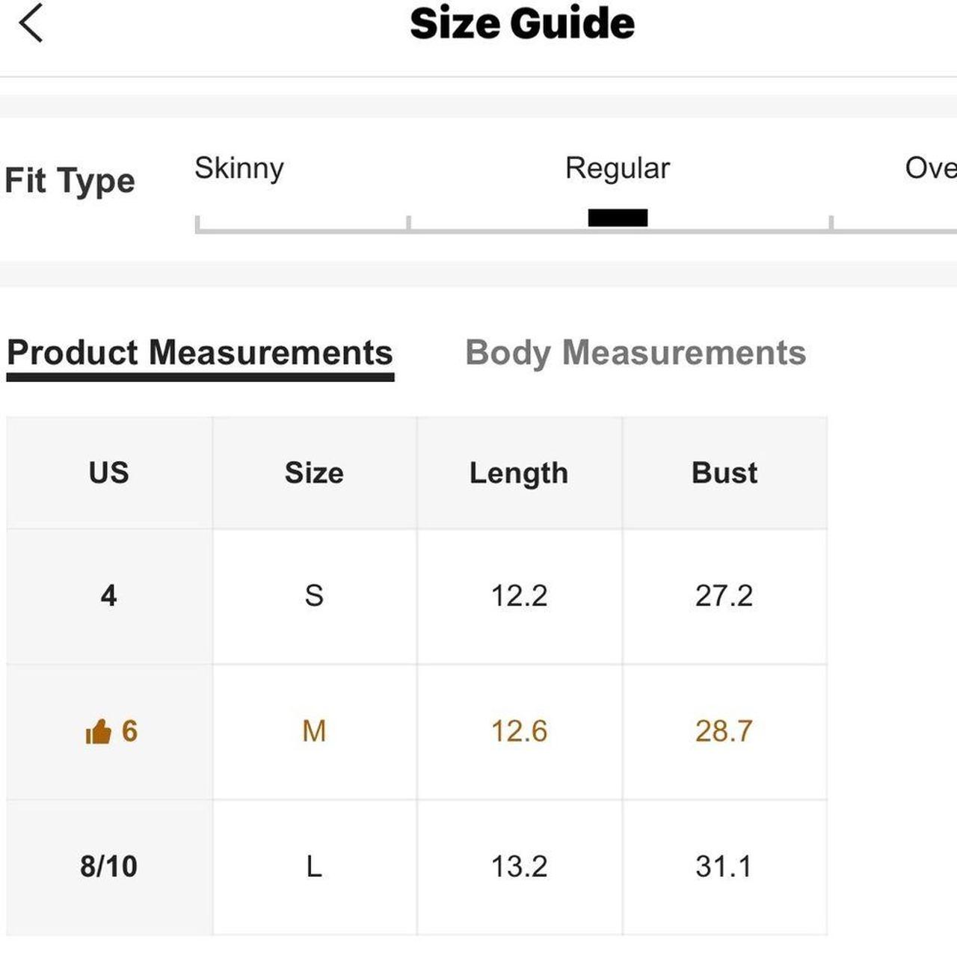Click the Oversized fit label at edge

click(x=930, y=168)
